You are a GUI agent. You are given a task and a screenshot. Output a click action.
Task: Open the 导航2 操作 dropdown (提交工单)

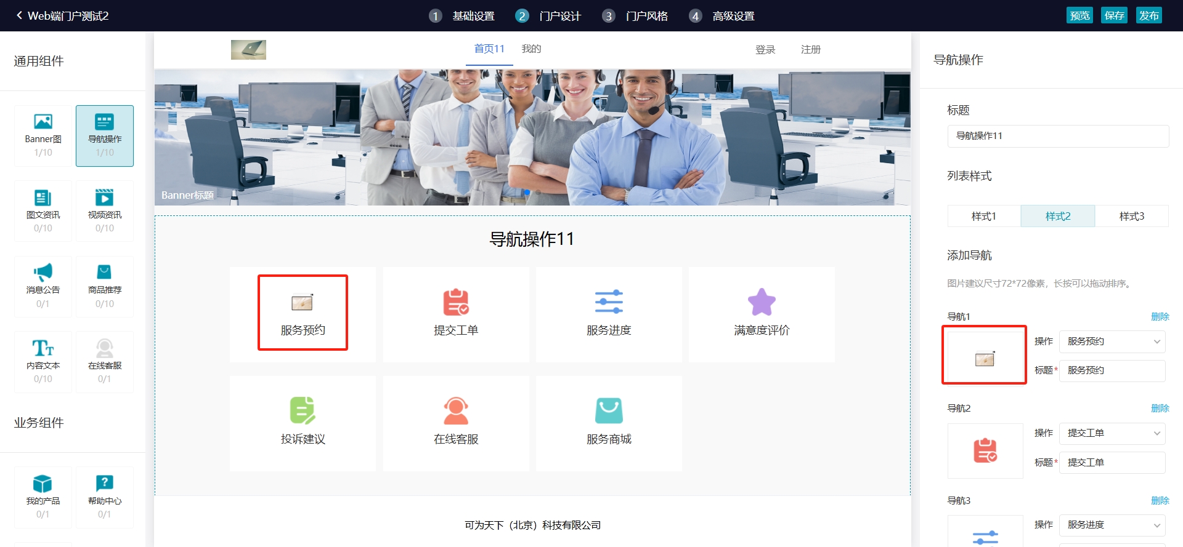pos(1112,433)
